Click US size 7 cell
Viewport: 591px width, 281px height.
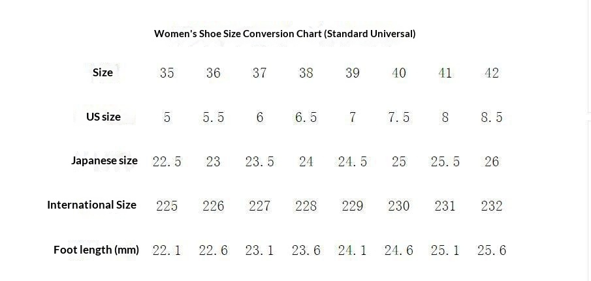pos(353,117)
